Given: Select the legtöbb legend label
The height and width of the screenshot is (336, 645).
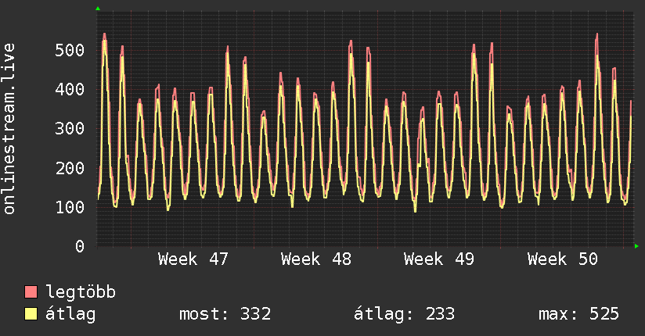Looking at the screenshot, I should pos(81,292).
